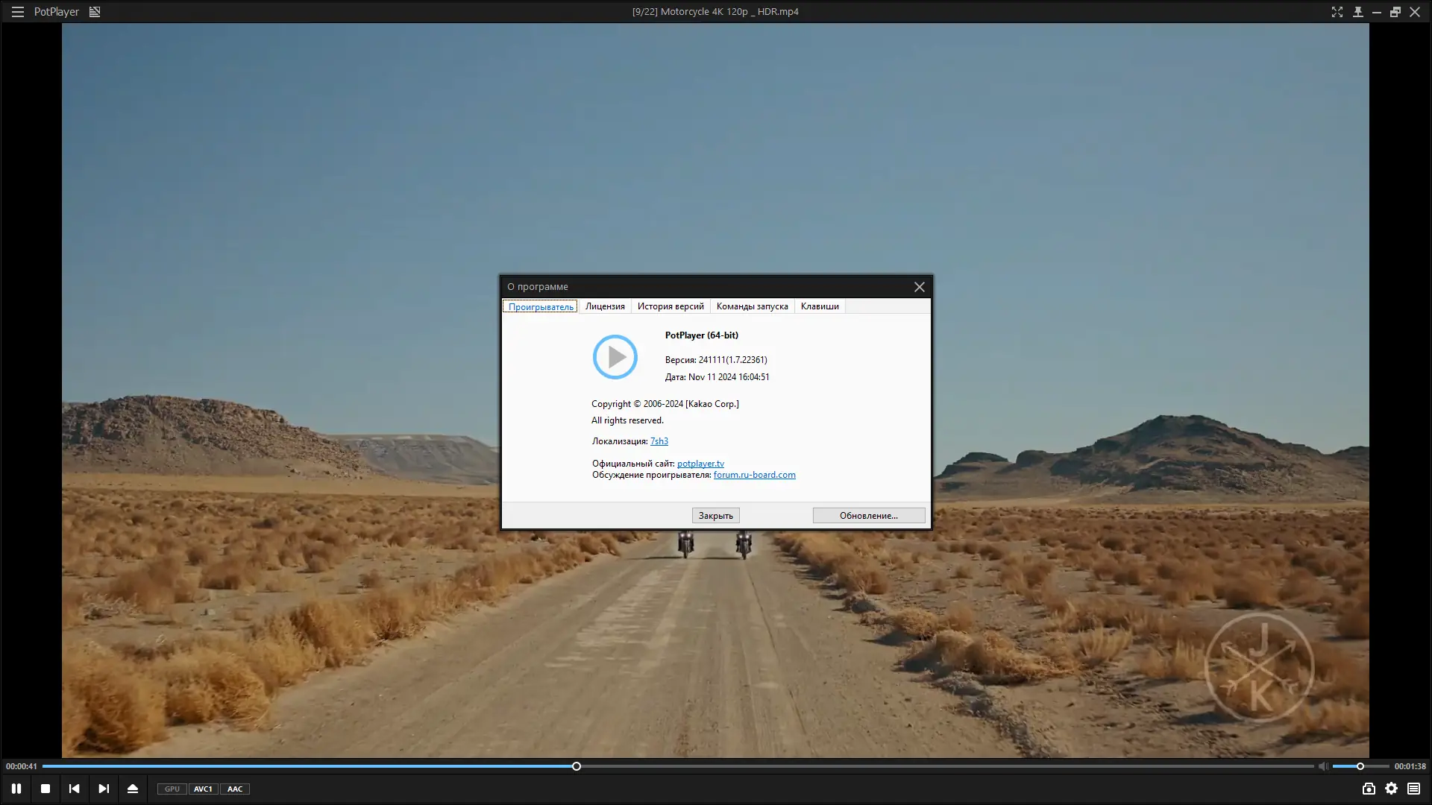The height and width of the screenshot is (805, 1432).
Task: Open the screenshot capture camera icon
Action: click(x=1369, y=789)
